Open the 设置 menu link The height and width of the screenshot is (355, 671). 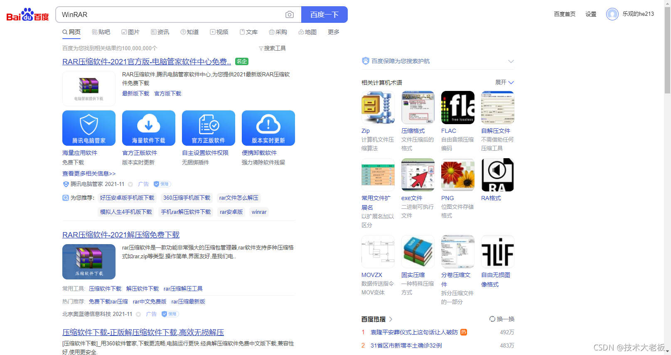tap(591, 14)
